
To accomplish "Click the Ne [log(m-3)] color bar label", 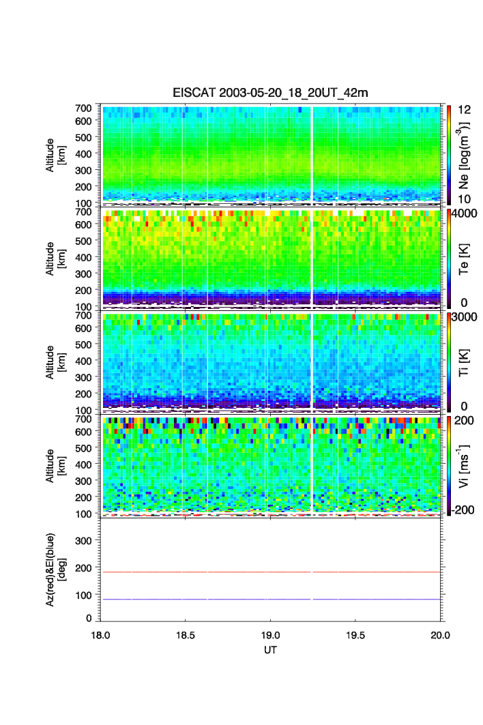I will click(465, 154).
